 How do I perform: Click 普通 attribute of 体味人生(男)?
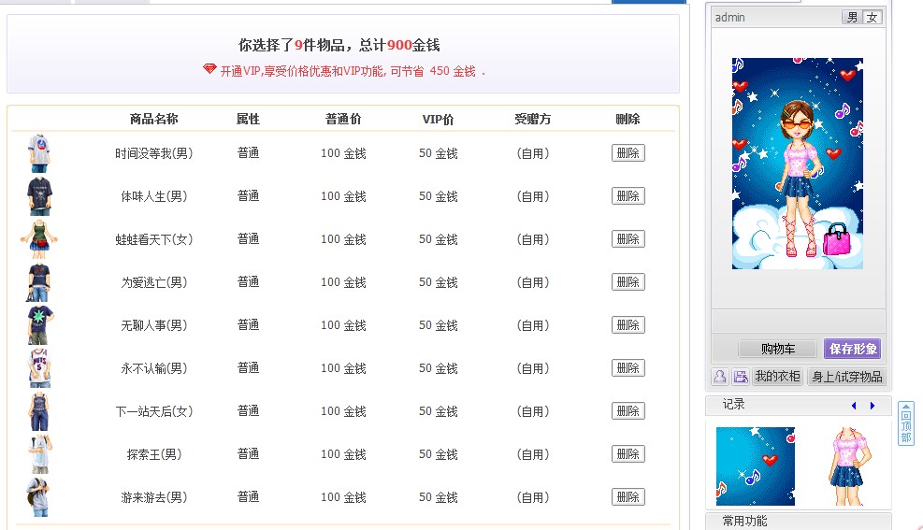[x=248, y=196]
